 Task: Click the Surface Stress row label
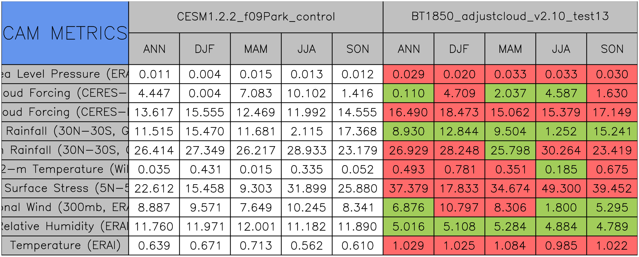pyautogui.click(x=65, y=188)
